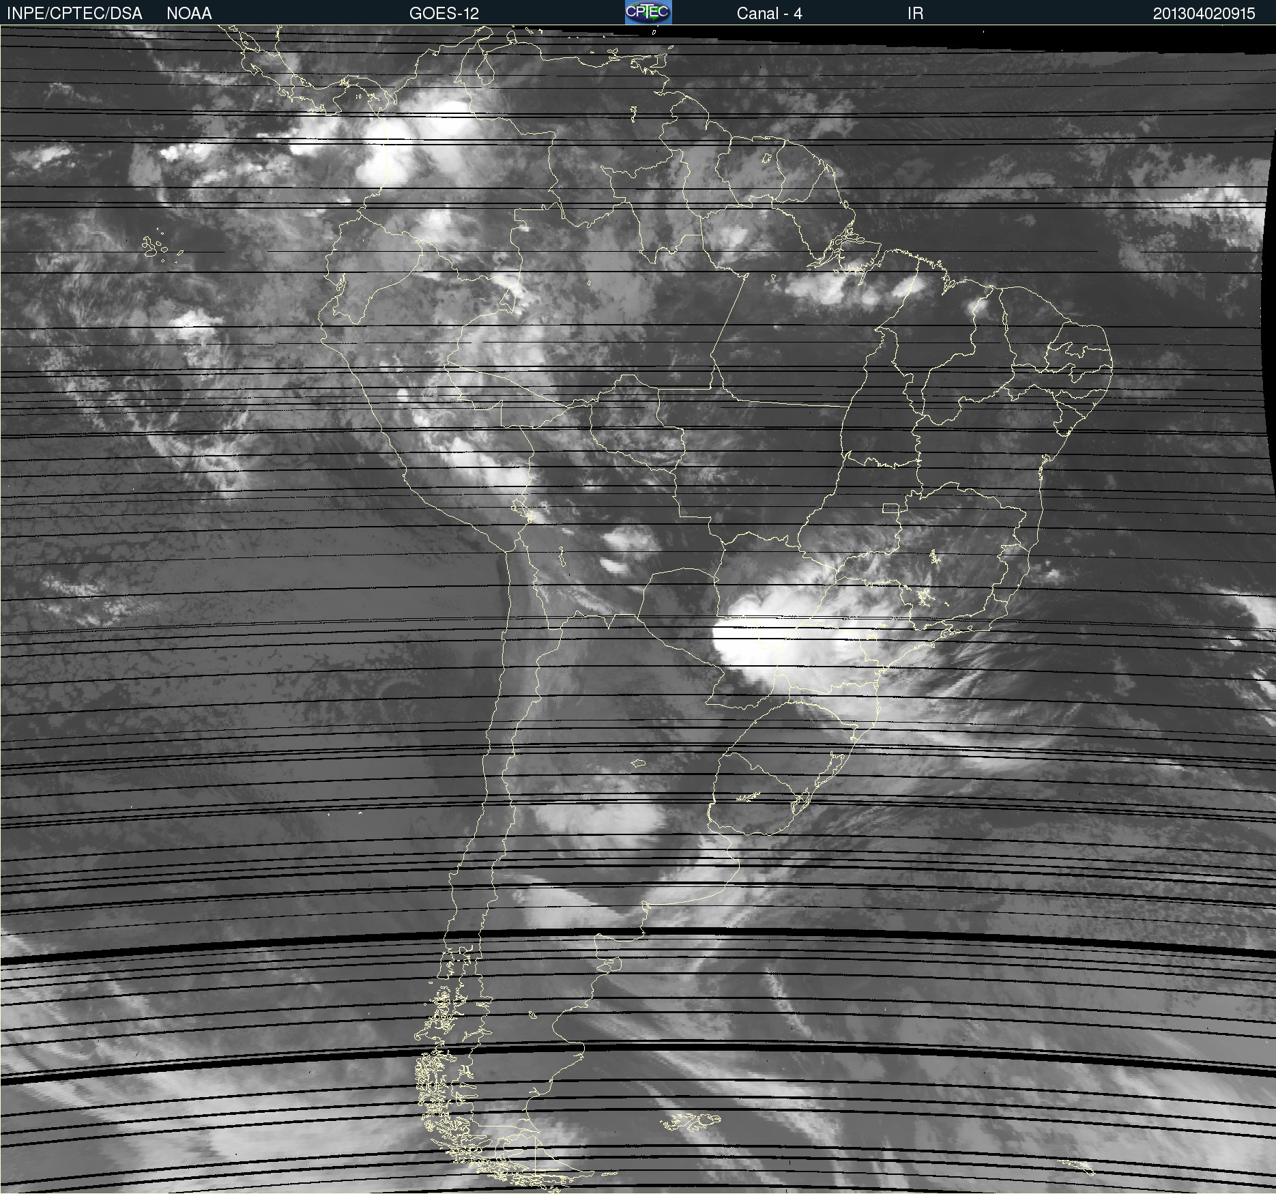Screen dimensions: 1276x1194
Task: Click the NOAA label in the header
Action: (x=189, y=14)
